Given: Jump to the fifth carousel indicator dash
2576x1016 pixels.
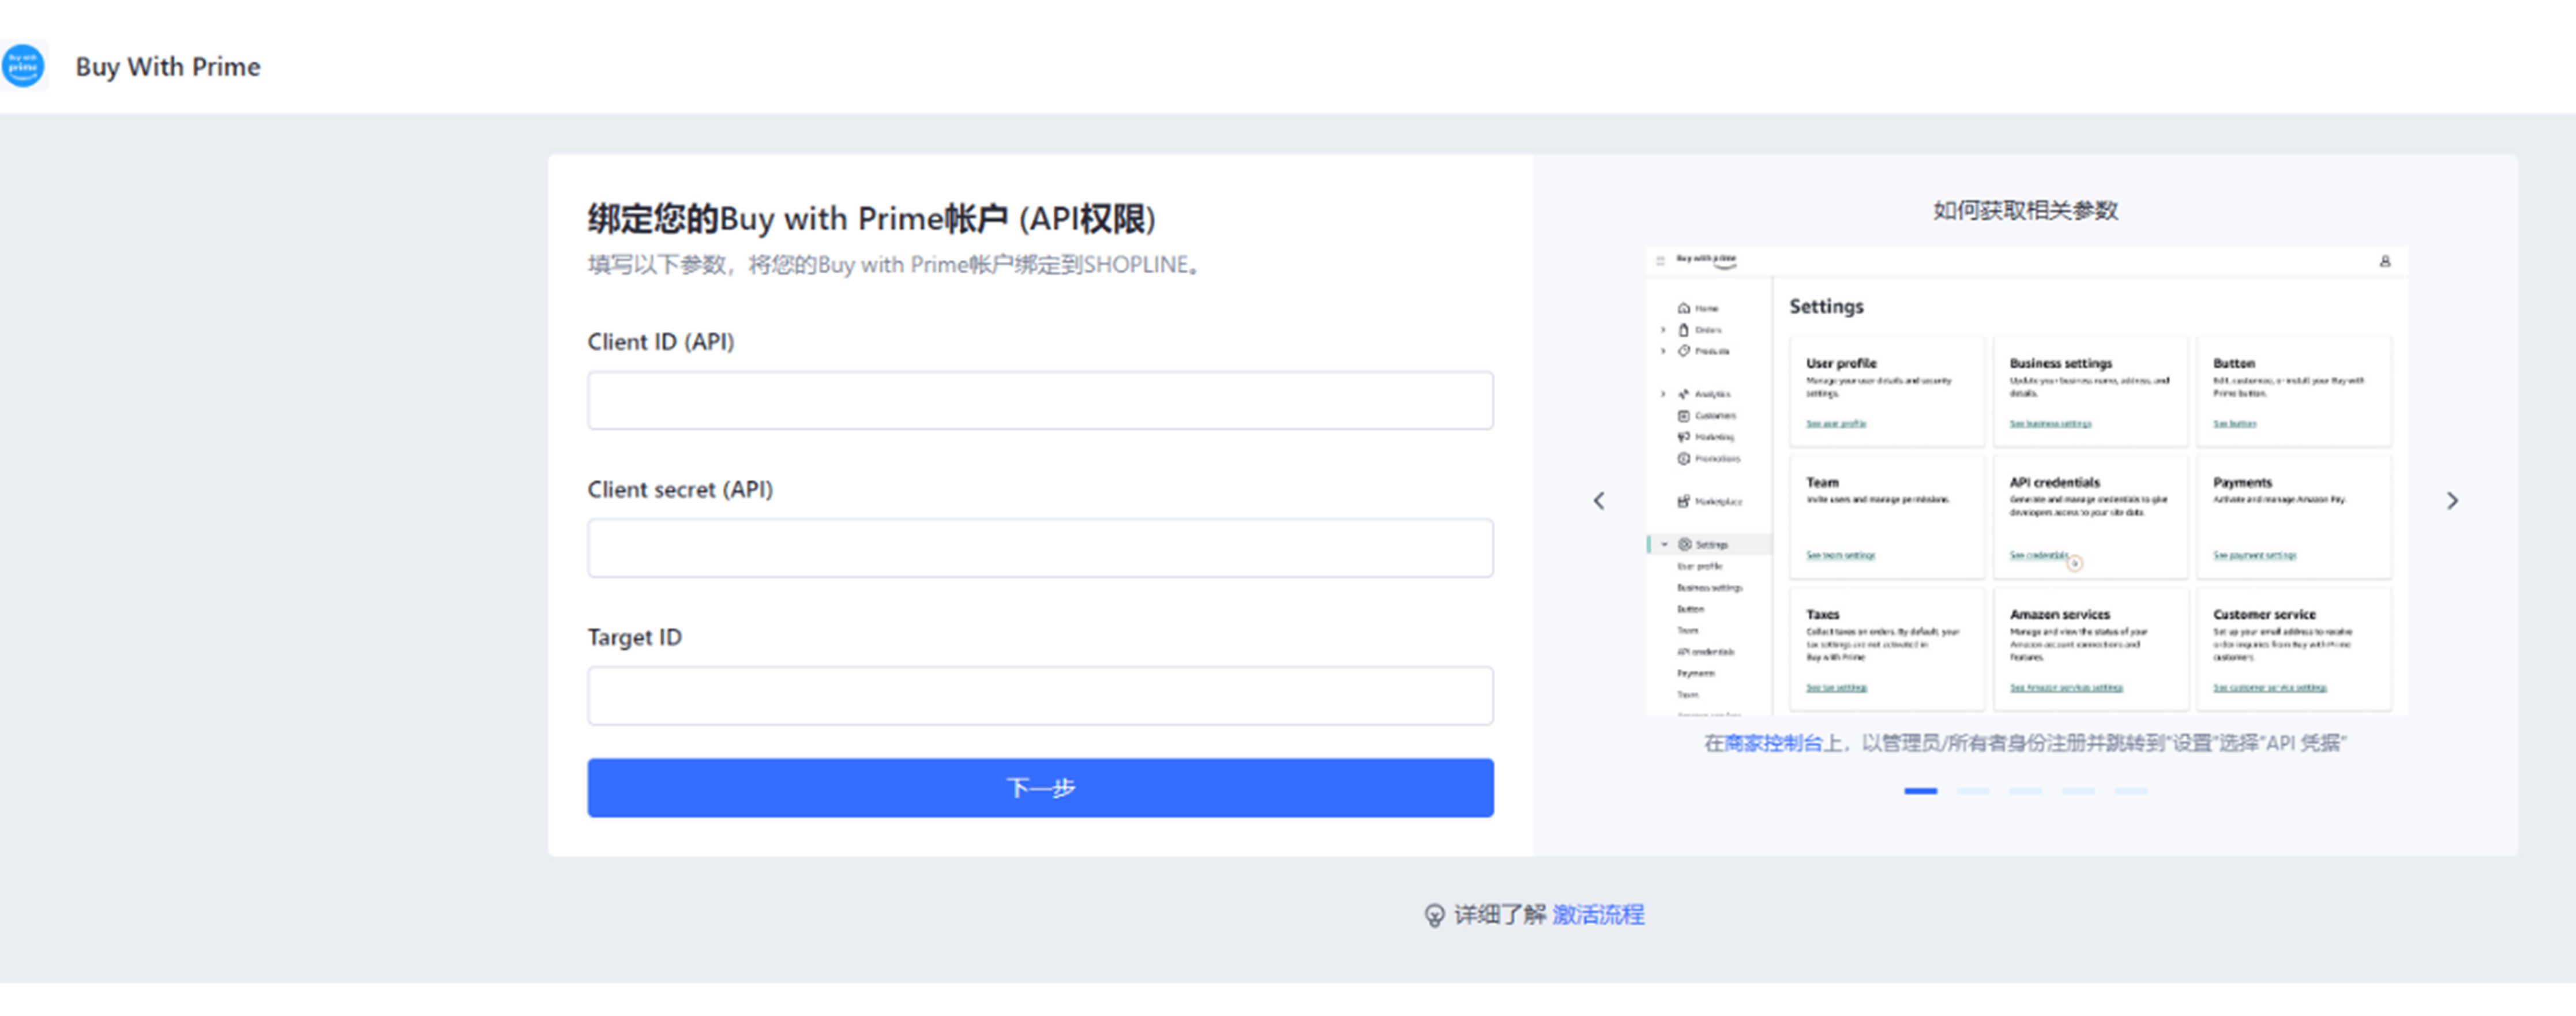Looking at the screenshot, I should click(x=2130, y=791).
